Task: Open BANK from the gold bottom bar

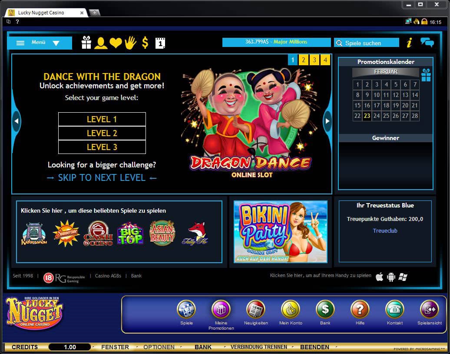Action: point(203,347)
